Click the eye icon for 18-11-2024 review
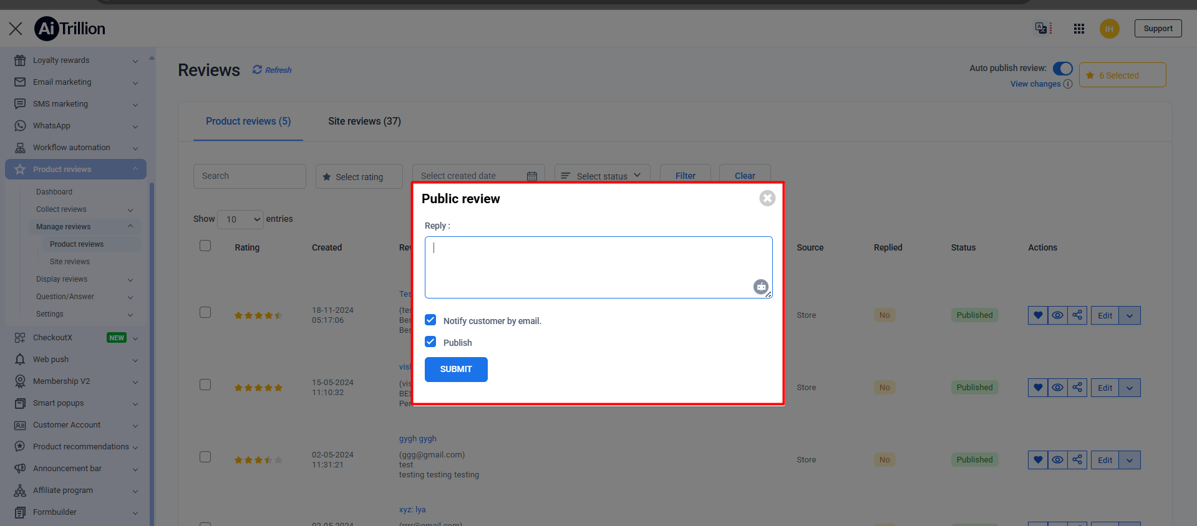Screen dimensions: 1197x526 pos(1058,315)
